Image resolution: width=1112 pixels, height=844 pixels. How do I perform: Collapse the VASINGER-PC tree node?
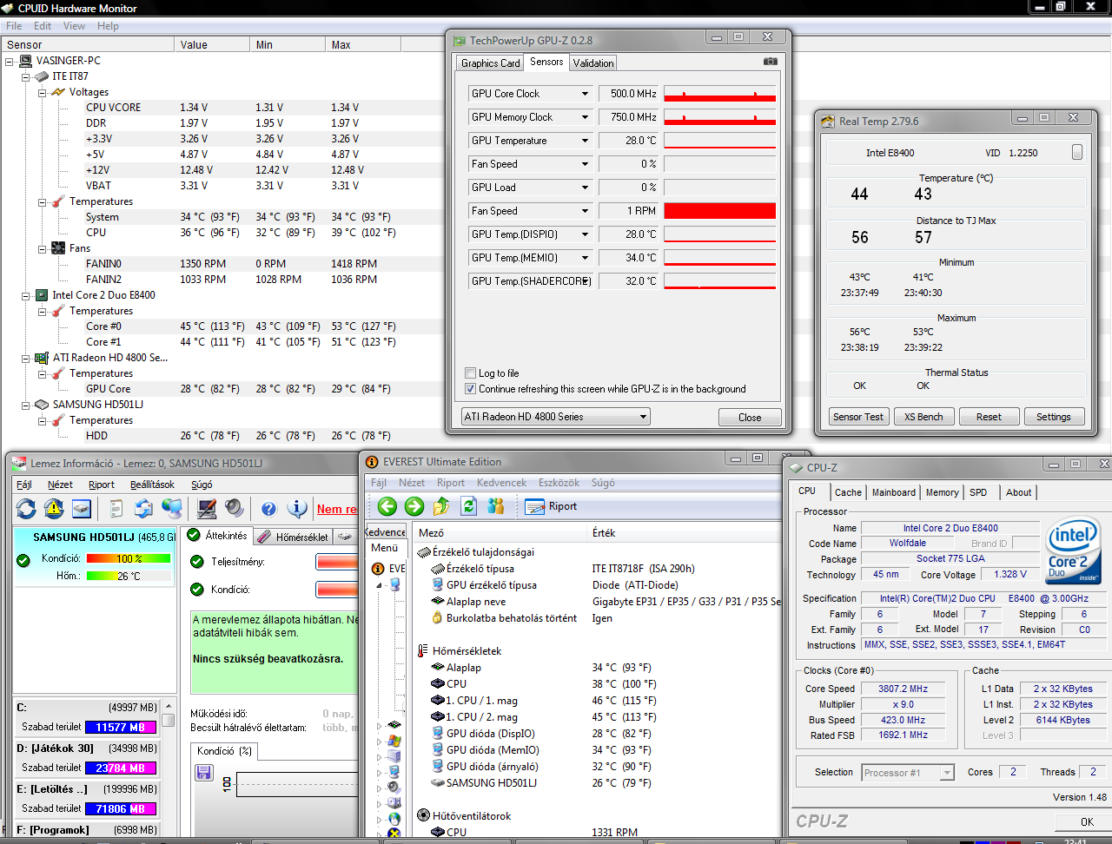coord(10,62)
